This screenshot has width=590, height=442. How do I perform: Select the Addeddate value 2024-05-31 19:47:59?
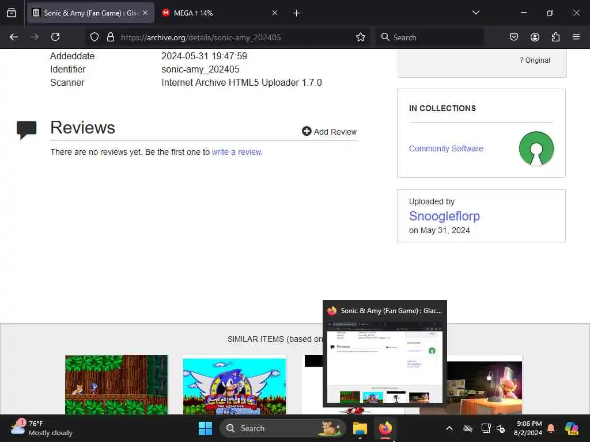[x=205, y=56]
